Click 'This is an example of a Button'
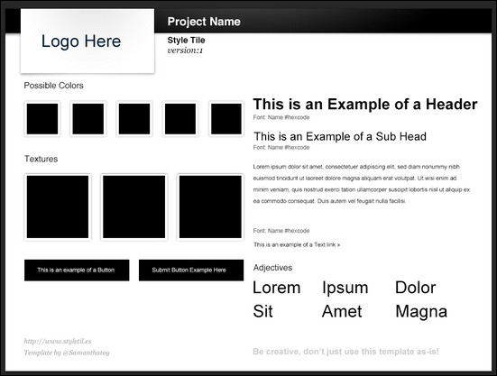This screenshot has width=497, height=376. 77,271
